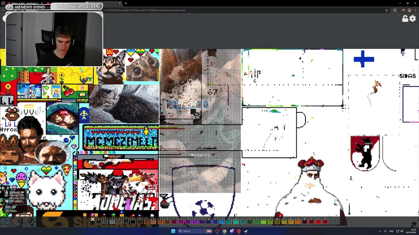Pick palette color 21
The image size is (419, 235).
tap(243, 221)
